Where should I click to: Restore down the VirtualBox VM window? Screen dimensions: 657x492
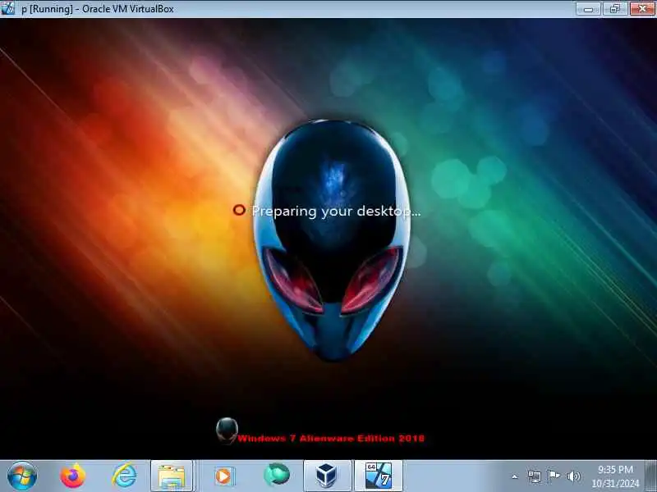point(615,8)
